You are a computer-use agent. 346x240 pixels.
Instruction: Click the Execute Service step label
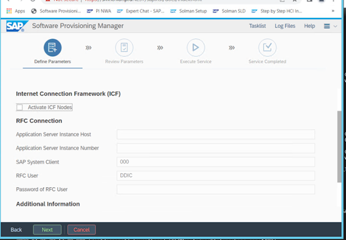196,61
